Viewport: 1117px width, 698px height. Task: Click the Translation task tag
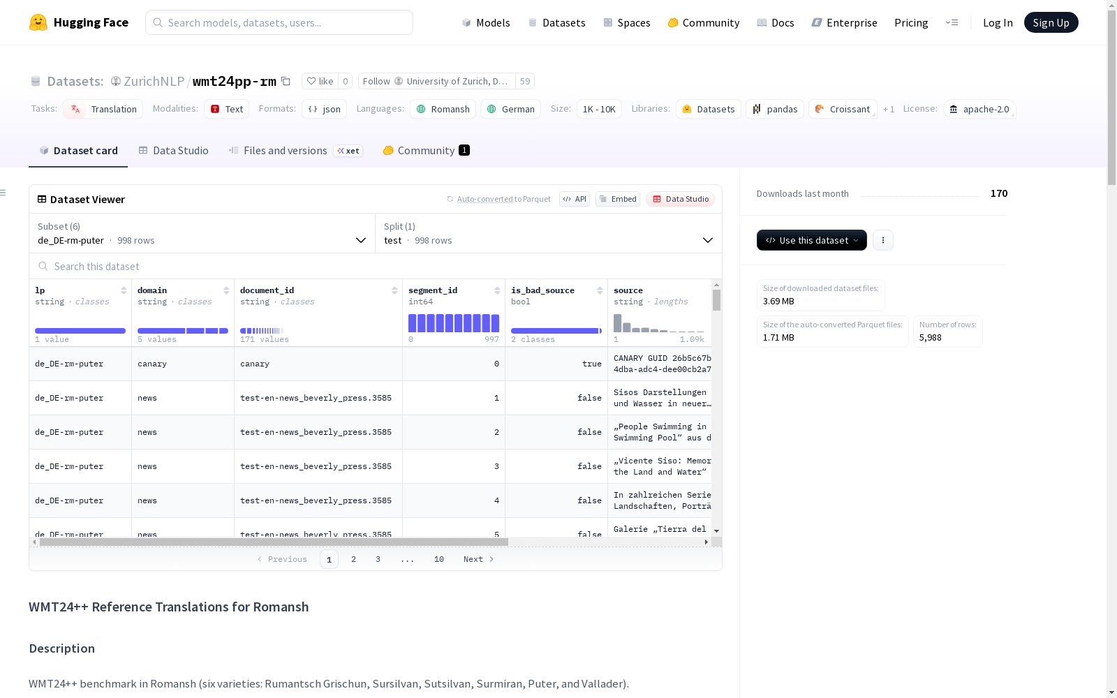[x=103, y=109]
